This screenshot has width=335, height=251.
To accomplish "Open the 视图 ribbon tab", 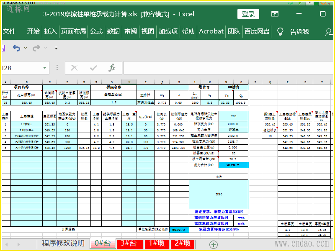I will (148, 31).
